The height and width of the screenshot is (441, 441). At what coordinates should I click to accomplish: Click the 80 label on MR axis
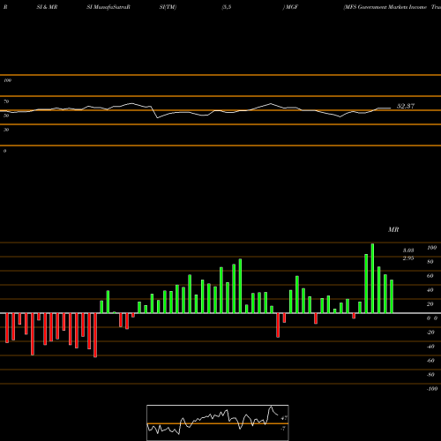click(430, 262)
